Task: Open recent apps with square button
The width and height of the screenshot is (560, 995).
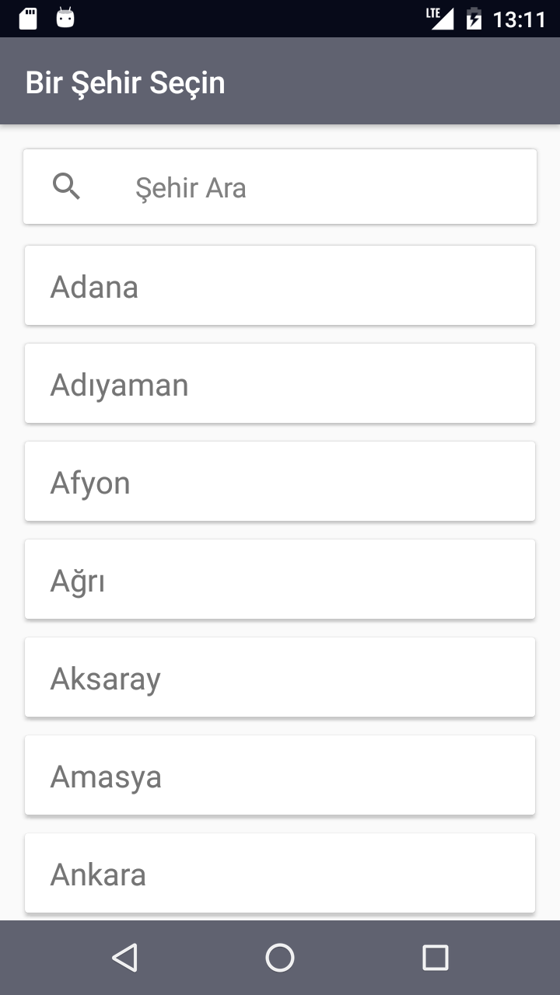Action: [435, 957]
